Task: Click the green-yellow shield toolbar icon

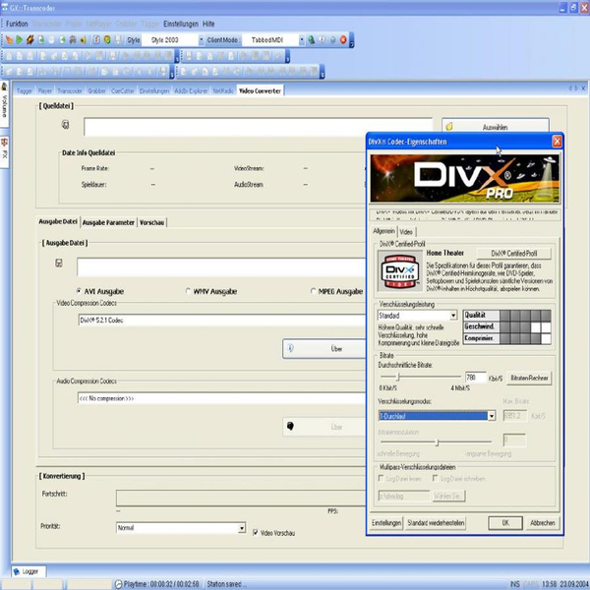Action: (x=107, y=39)
